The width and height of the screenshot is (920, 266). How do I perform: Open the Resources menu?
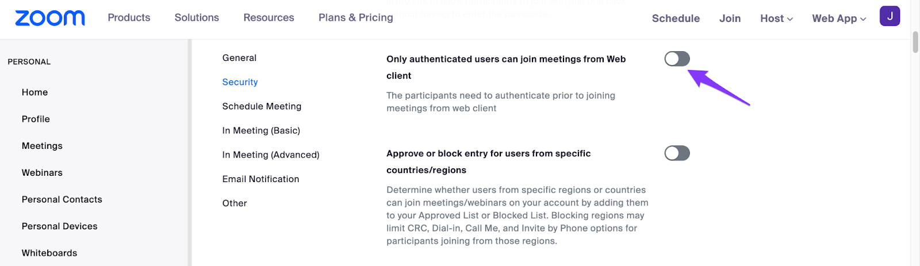[x=269, y=18]
